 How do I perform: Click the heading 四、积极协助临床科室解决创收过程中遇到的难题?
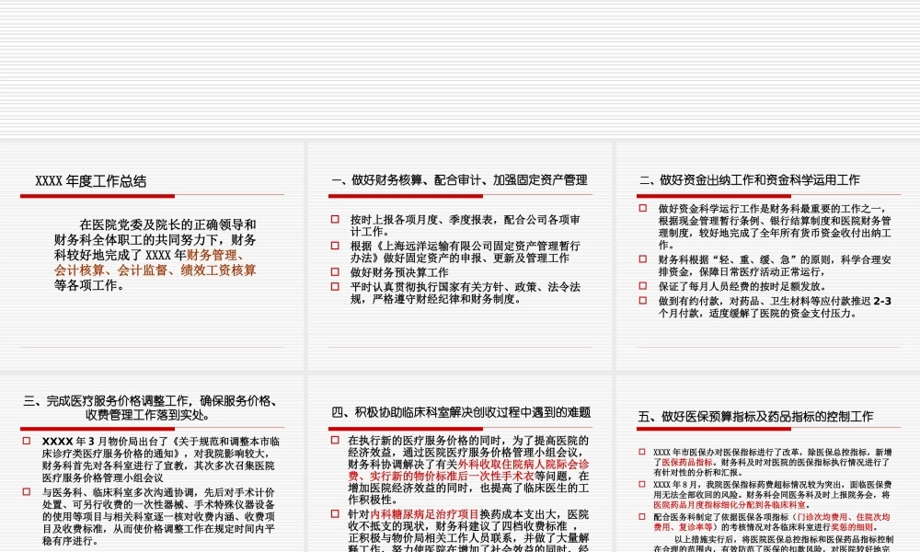point(461,412)
